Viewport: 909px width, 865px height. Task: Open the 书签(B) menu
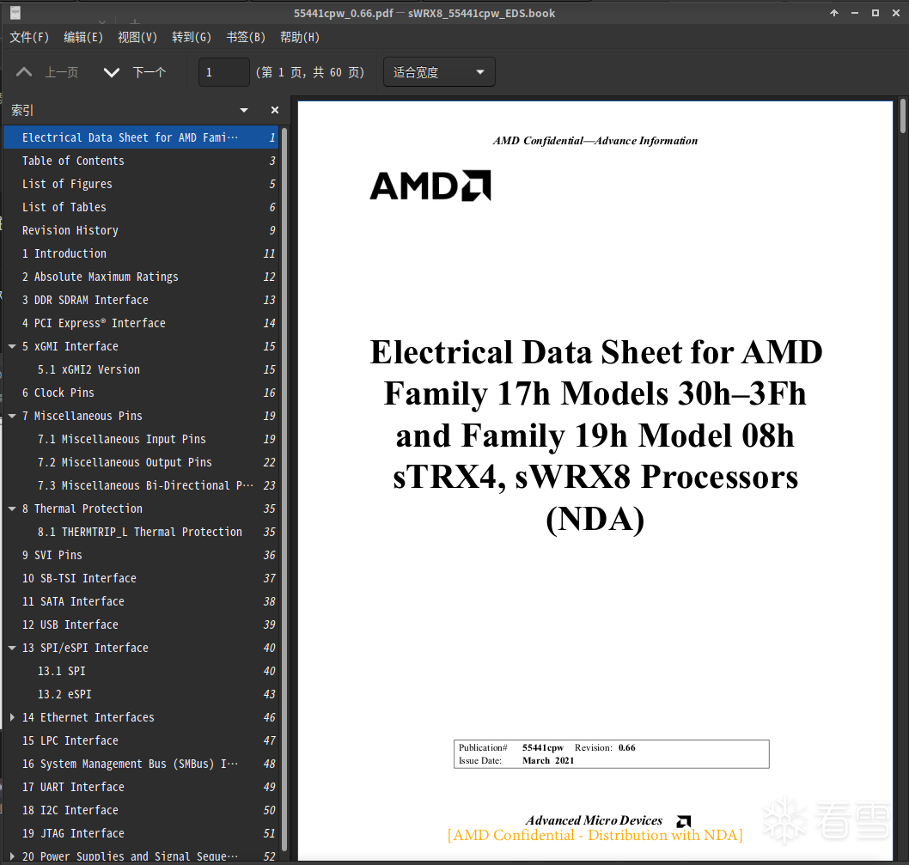245,37
